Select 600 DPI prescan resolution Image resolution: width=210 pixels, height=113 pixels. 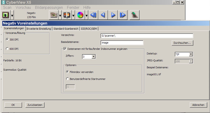pyautogui.click(x=7, y=49)
